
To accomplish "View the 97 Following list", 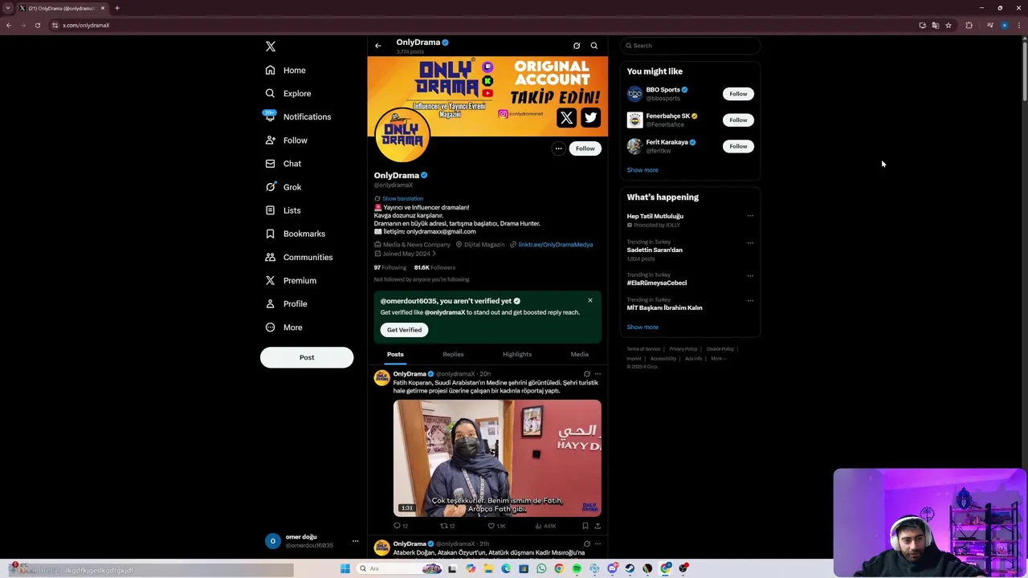I will click(x=390, y=267).
